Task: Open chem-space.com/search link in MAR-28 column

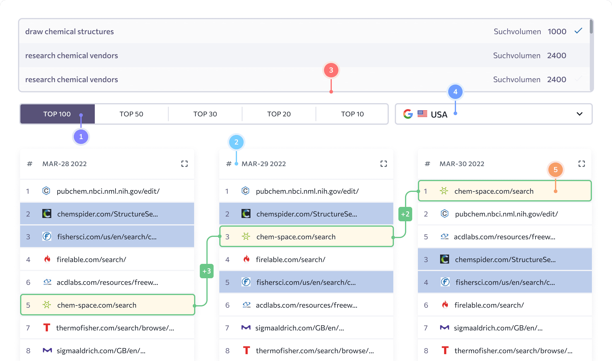Action: click(x=97, y=305)
